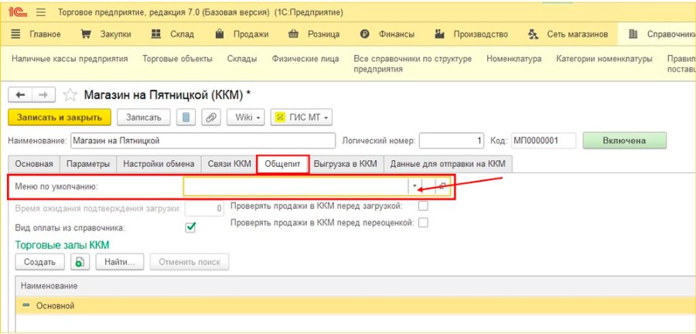Screen dimensions: 696x334
Task: Open the hamburger main menu icon
Action: tap(41, 12)
